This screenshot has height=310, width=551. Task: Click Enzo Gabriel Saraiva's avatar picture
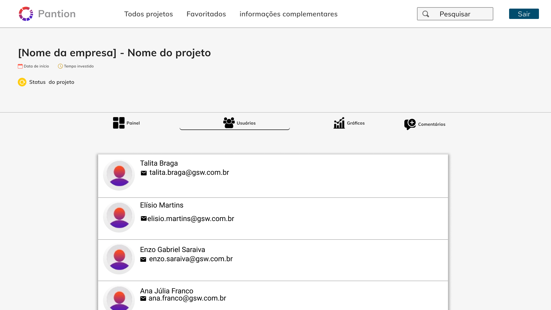[x=119, y=258]
